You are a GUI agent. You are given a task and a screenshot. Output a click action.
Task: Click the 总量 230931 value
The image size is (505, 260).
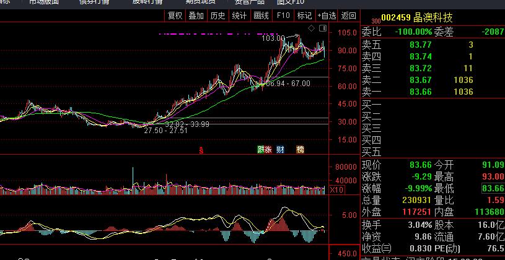(x=417, y=200)
